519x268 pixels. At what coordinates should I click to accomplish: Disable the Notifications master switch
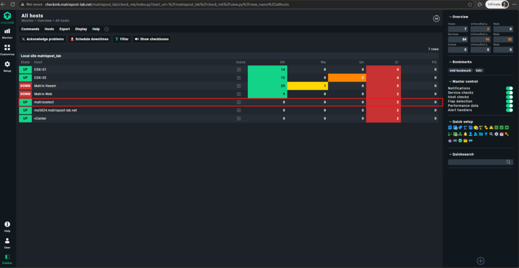coord(509,88)
